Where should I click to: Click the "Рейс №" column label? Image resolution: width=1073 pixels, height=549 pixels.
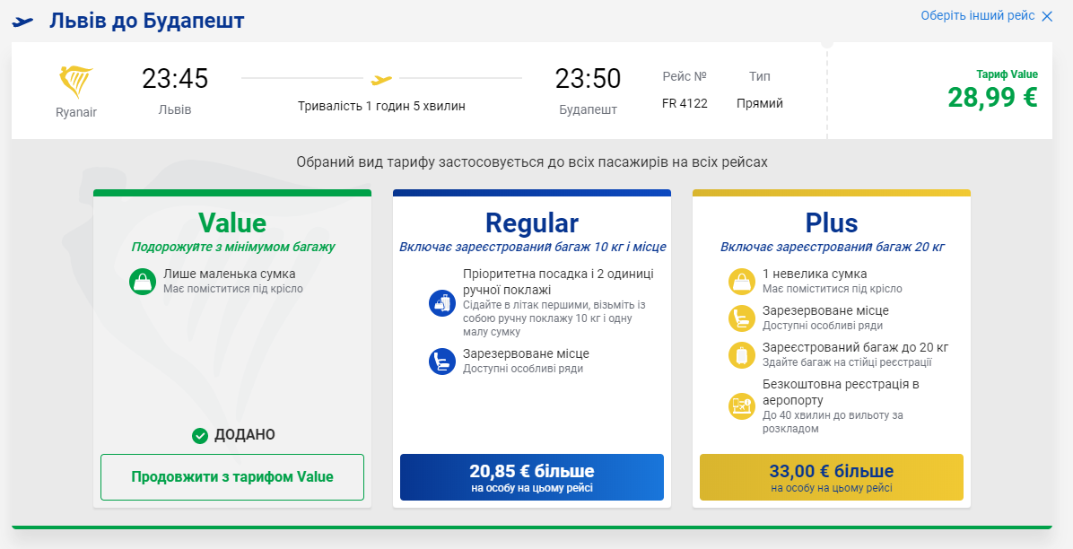point(685,76)
